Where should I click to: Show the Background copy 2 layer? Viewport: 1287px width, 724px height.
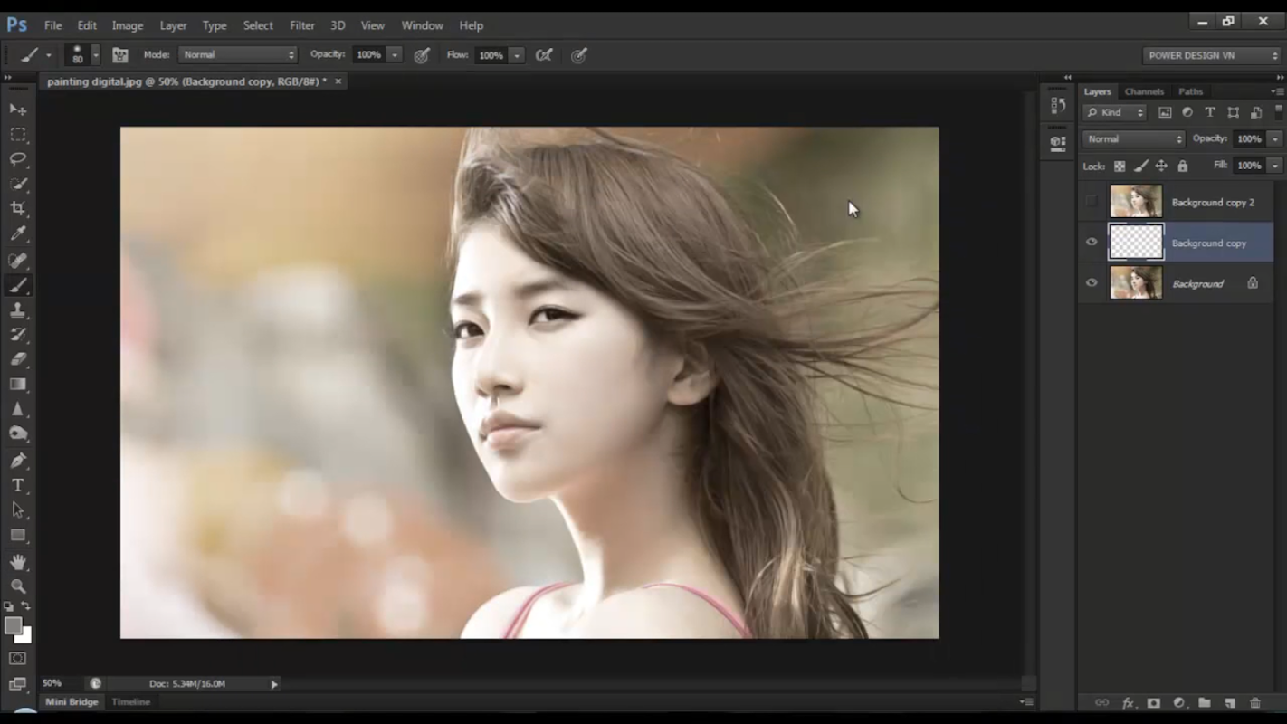(x=1092, y=202)
